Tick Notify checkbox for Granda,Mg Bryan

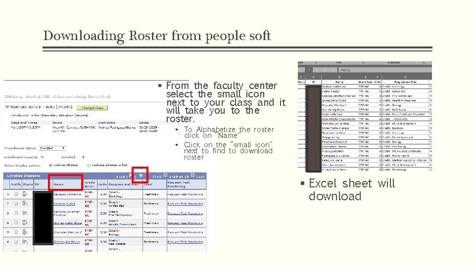pos(16,242)
